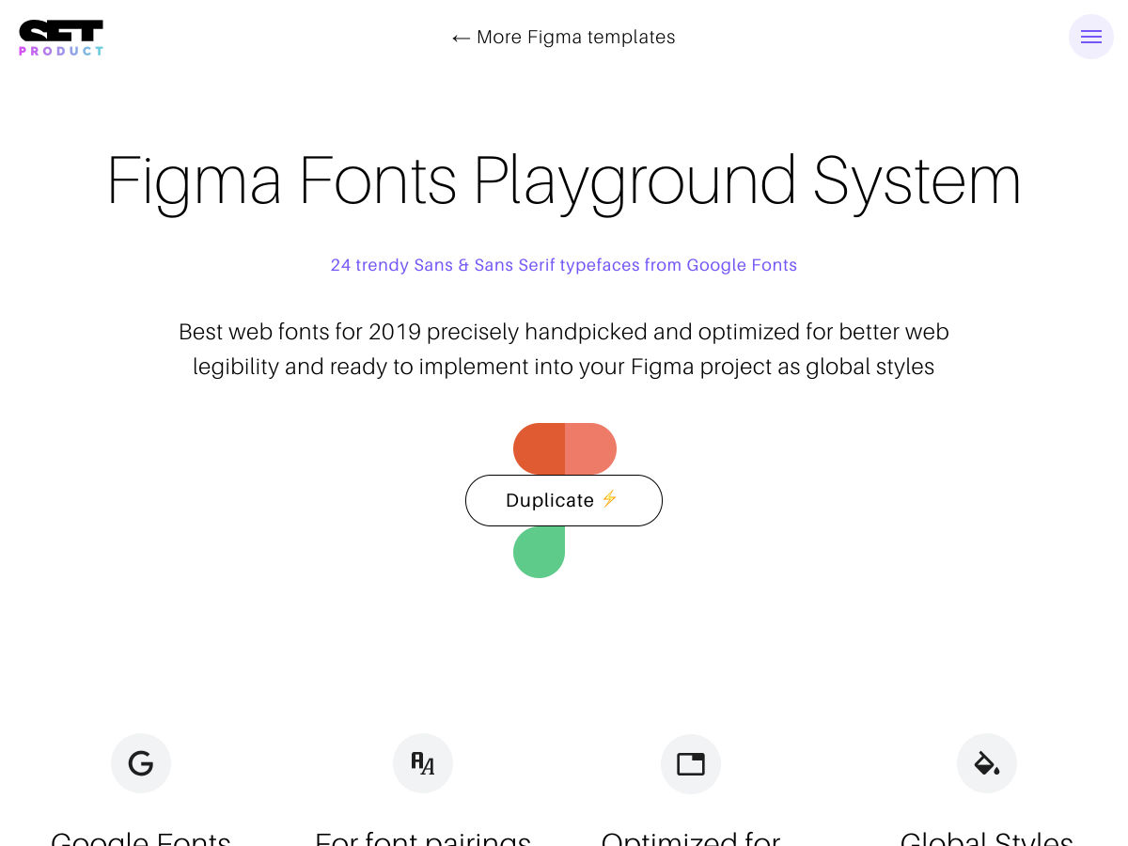Select the Google Fonts feature title

(141, 838)
